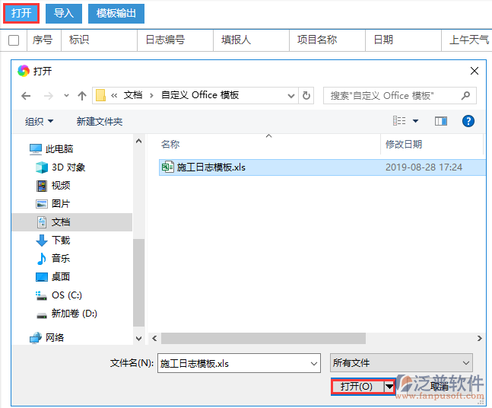The height and width of the screenshot is (408, 492).
Task: Open the 所有文件 file type dropdown
Action: (402, 363)
